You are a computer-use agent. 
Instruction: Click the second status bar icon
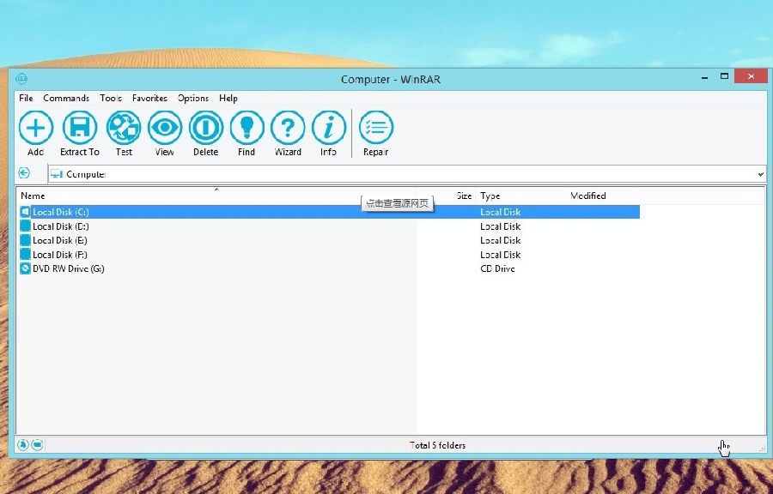pyautogui.click(x=38, y=445)
